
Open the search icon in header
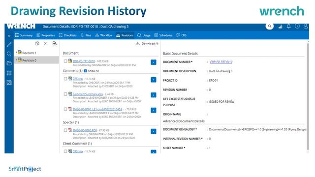(x=269, y=26)
